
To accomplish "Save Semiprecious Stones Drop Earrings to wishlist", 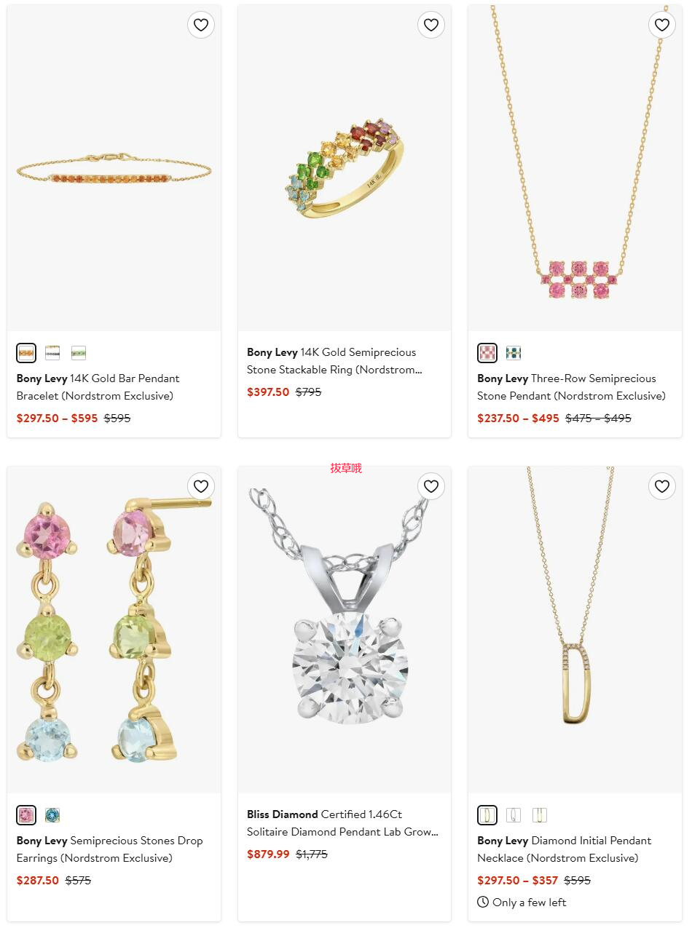I will click(x=201, y=486).
